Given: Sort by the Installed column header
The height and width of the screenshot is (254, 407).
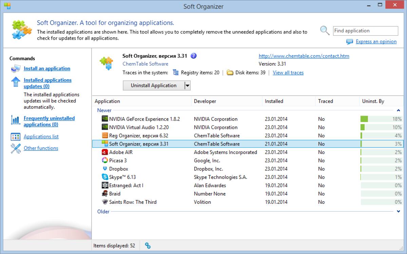Looking at the screenshot, I should pos(274,101).
